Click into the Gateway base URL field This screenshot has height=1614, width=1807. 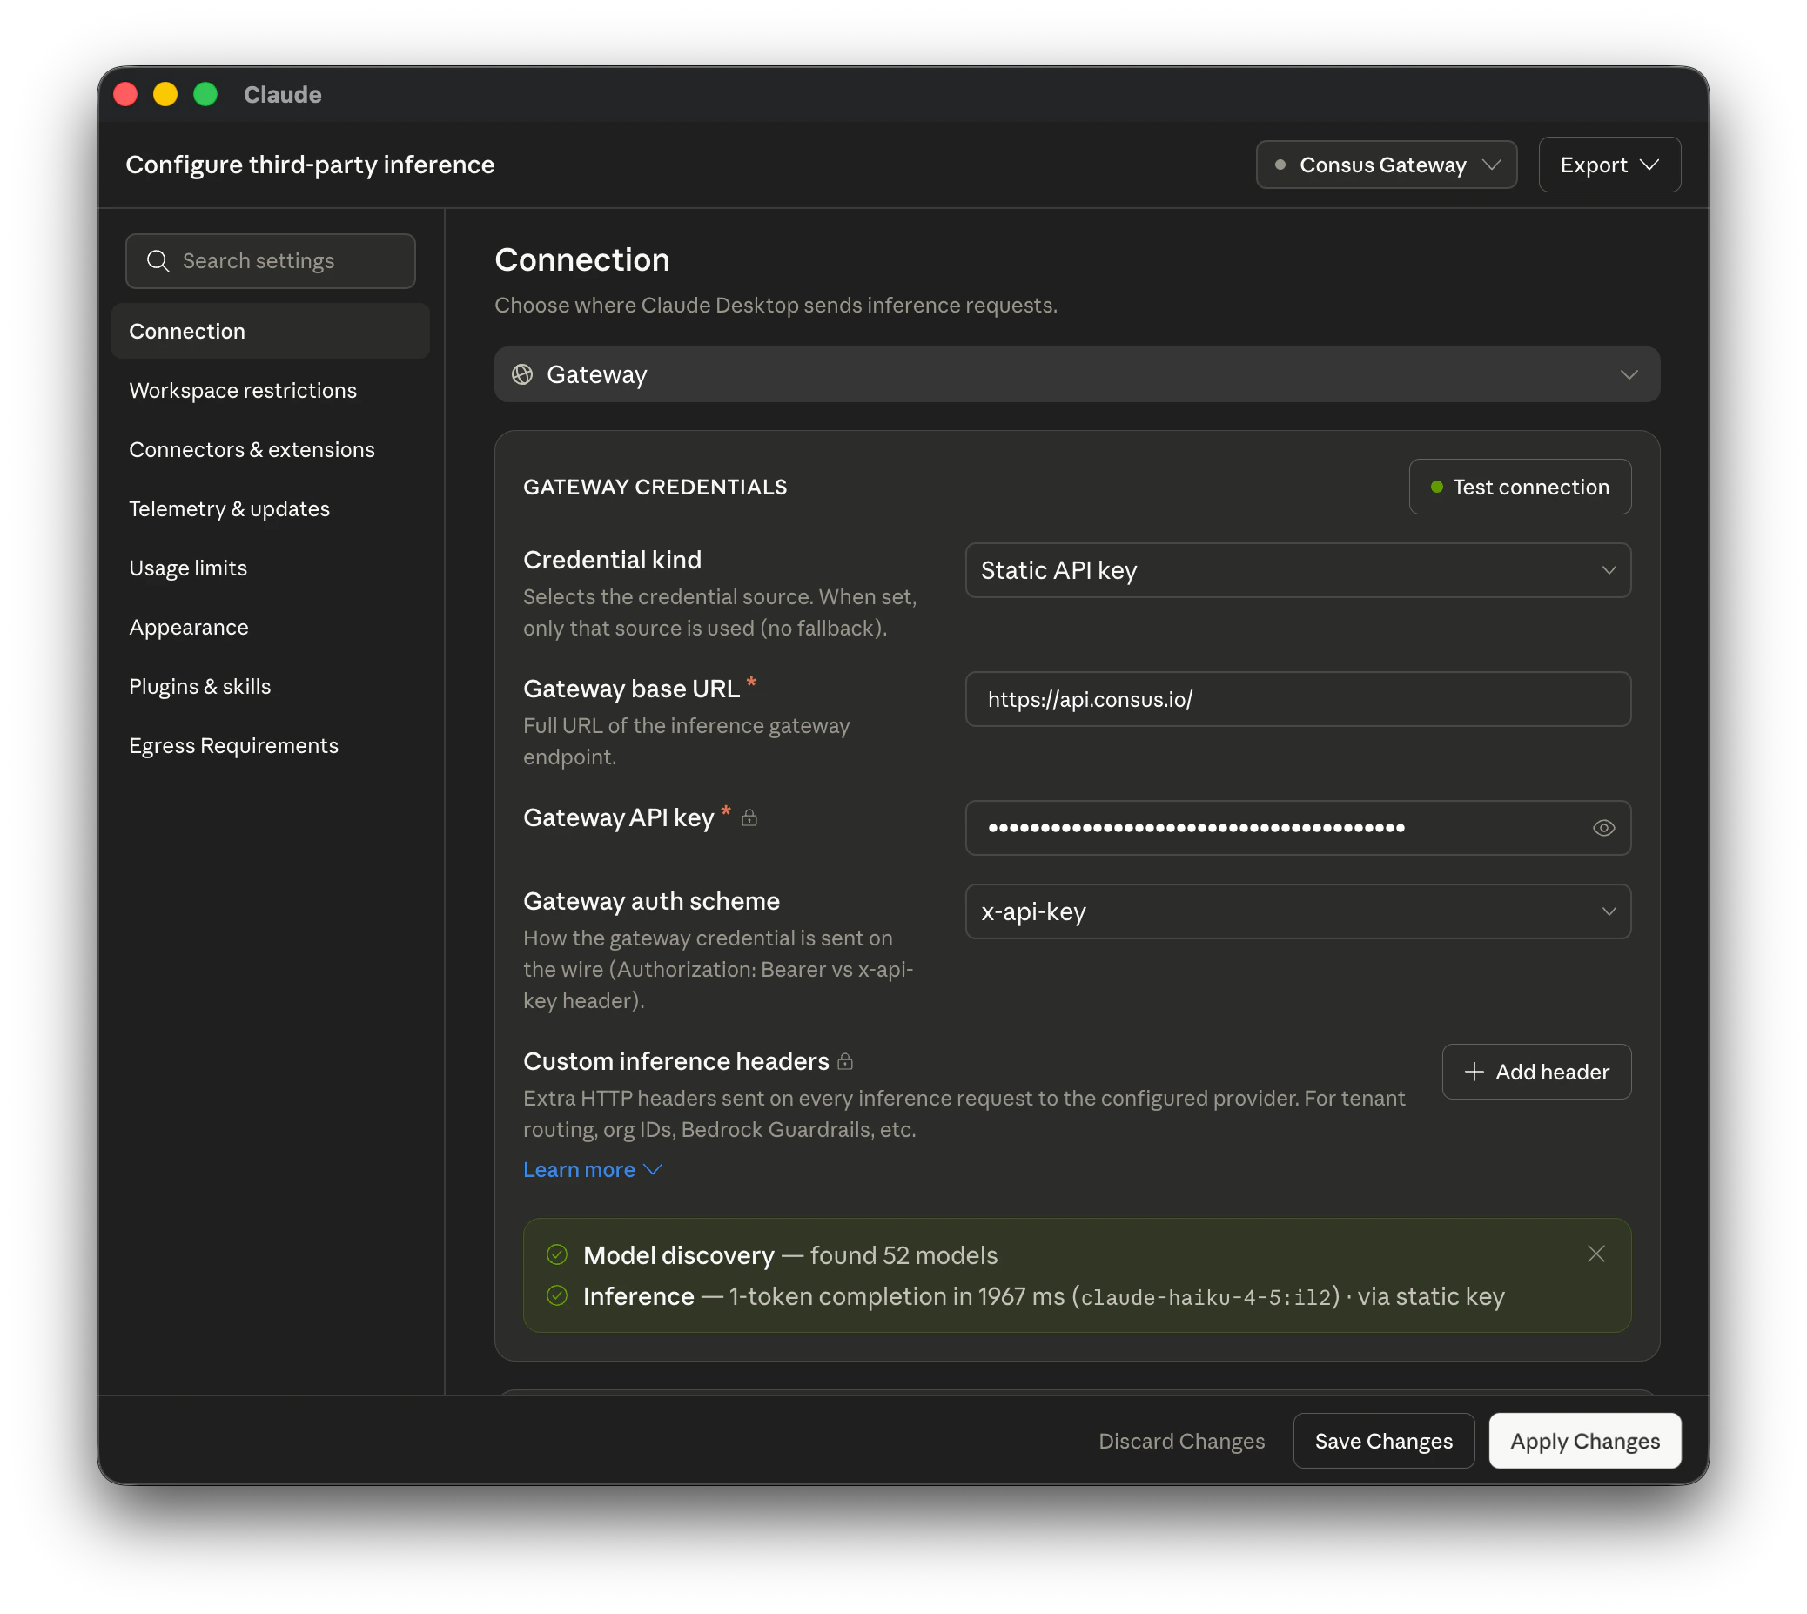point(1297,700)
